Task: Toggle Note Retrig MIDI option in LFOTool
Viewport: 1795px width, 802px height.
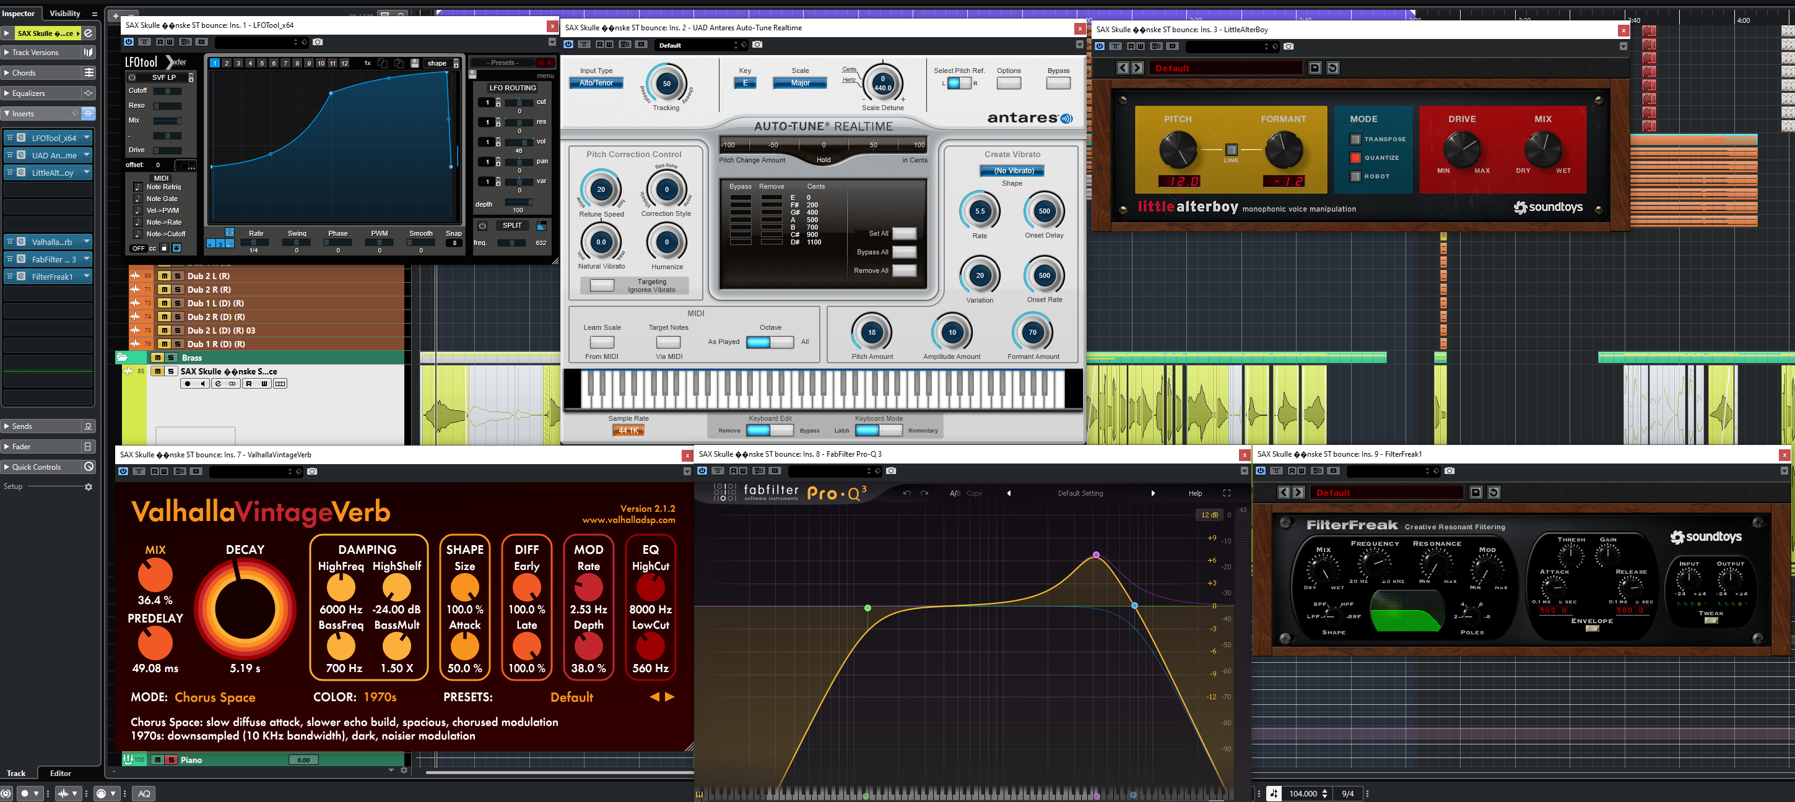Action: pos(138,188)
